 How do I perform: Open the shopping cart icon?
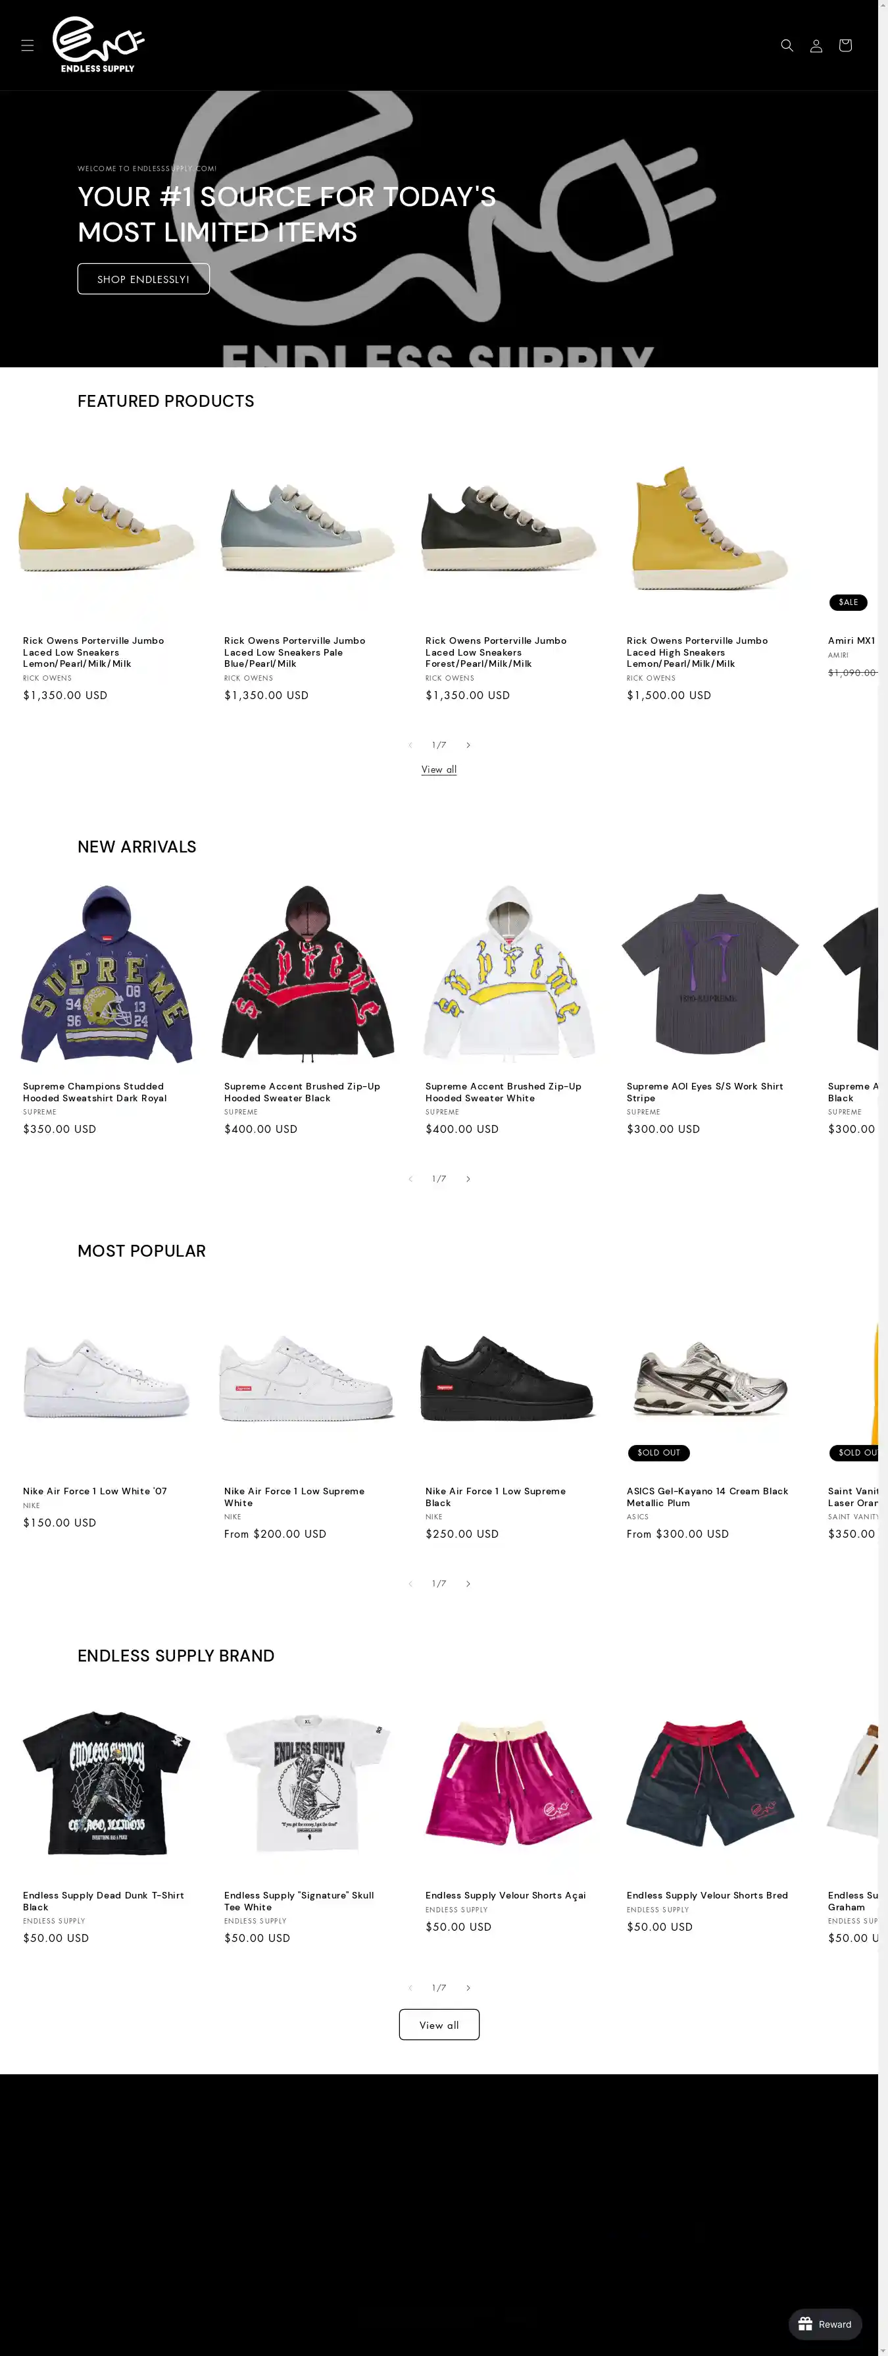click(845, 45)
